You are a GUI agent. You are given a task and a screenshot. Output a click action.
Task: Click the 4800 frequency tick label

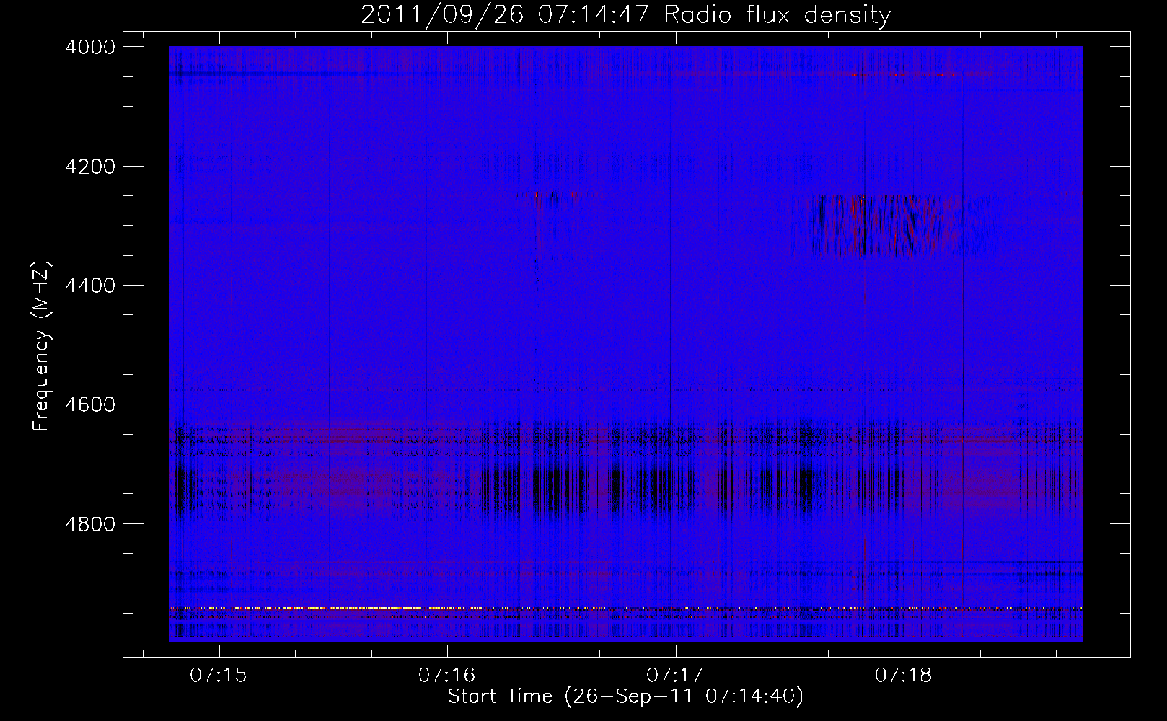(x=90, y=523)
